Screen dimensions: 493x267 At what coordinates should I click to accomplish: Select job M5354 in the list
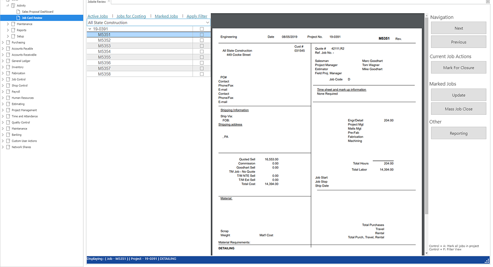[x=104, y=52]
